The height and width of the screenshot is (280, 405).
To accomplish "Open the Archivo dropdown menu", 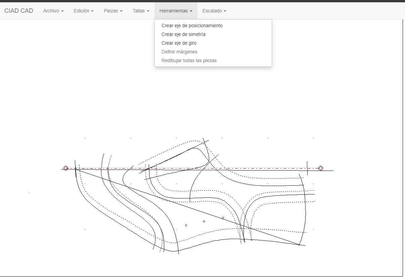I will pyautogui.click(x=53, y=11).
